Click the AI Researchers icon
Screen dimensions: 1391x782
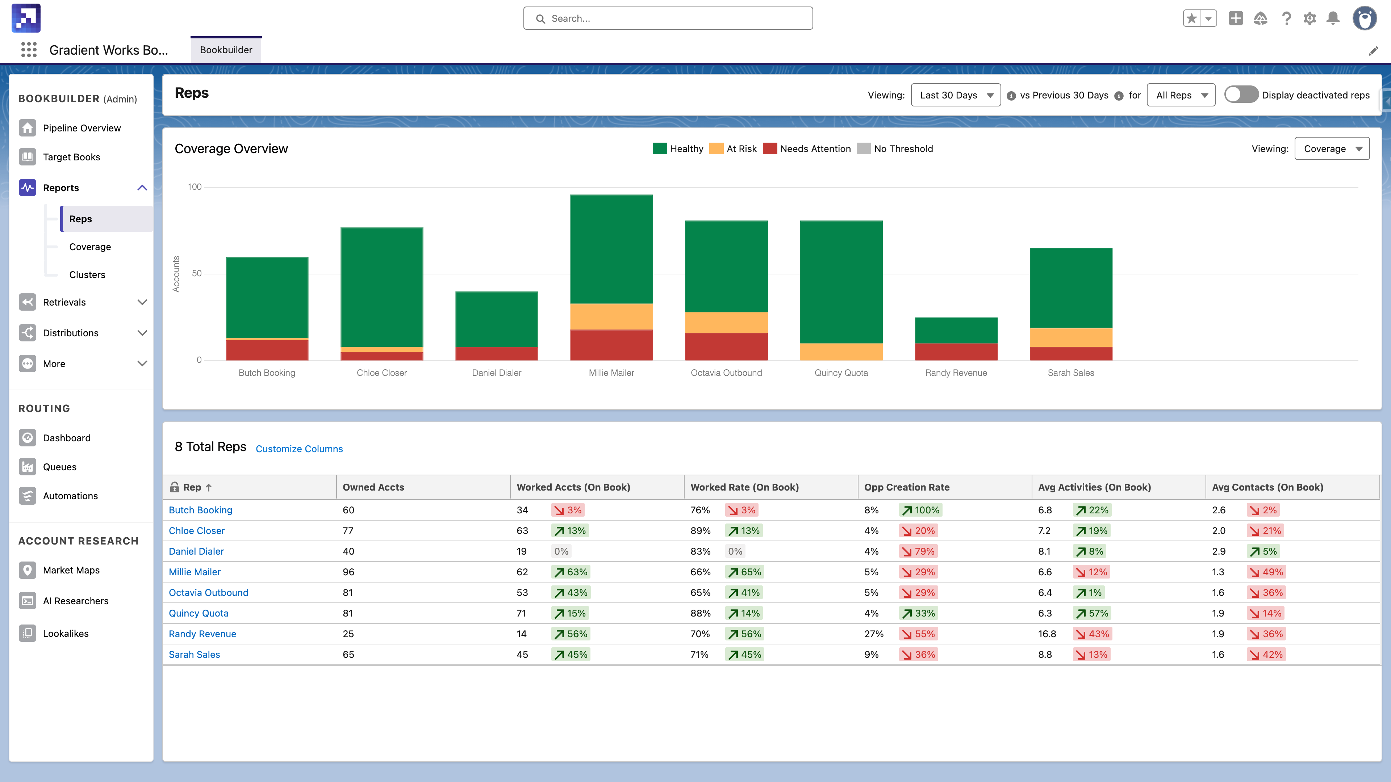pos(27,601)
